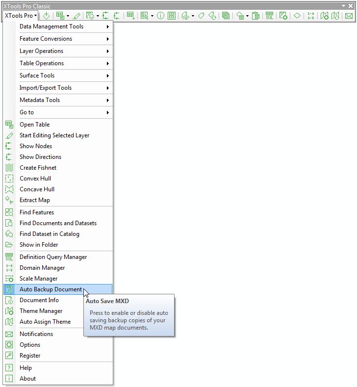The image size is (357, 387).
Task: Click the pencil Start Editing toolbar icon
Action: [x=77, y=16]
